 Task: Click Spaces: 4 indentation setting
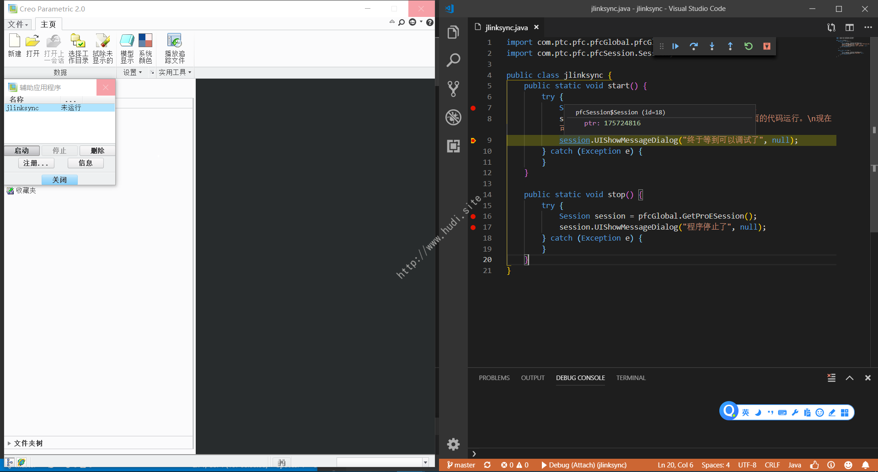(716, 465)
